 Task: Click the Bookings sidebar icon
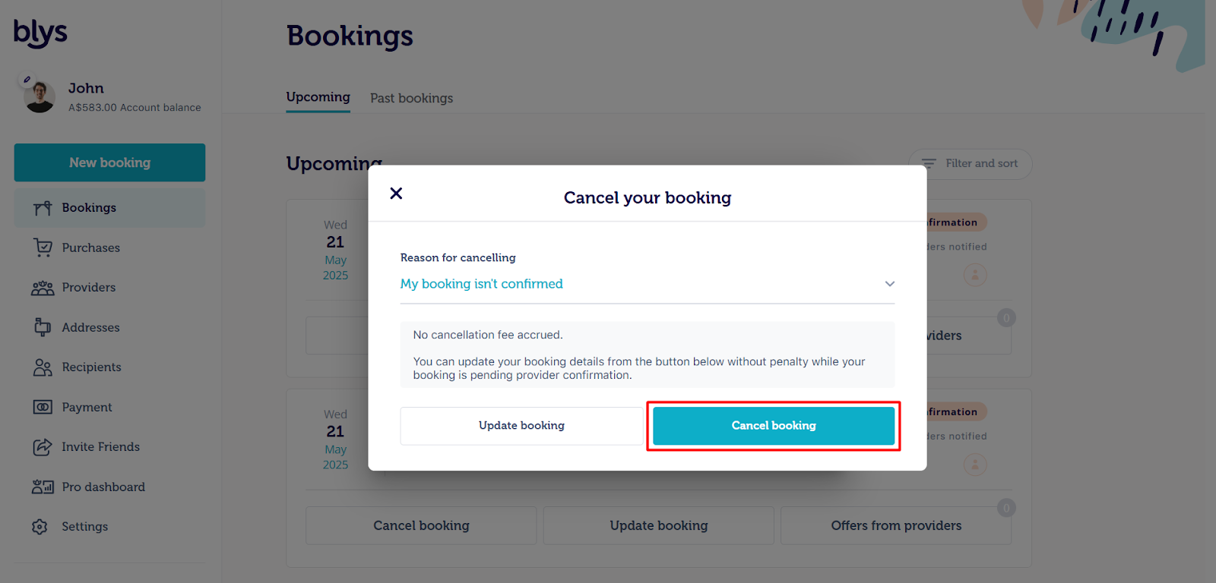43,208
